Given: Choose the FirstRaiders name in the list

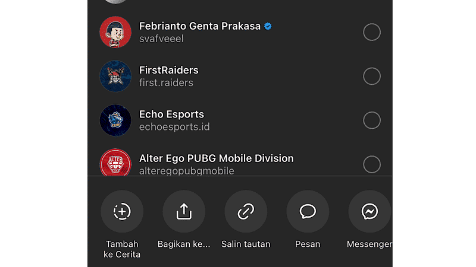Looking at the screenshot, I should point(169,70).
